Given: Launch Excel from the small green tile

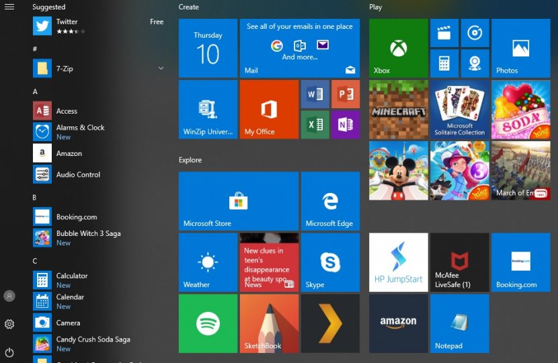Looking at the screenshot, I should (x=315, y=124).
